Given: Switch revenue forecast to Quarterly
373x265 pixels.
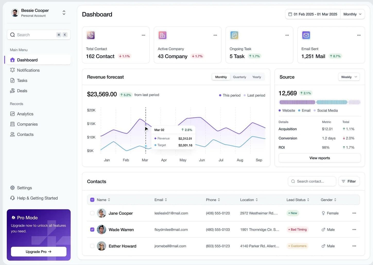Looking at the screenshot, I should tap(239, 77).
